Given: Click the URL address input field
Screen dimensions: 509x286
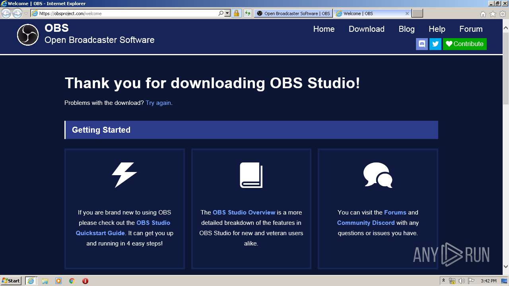Looking at the screenshot, I should [x=127, y=14].
